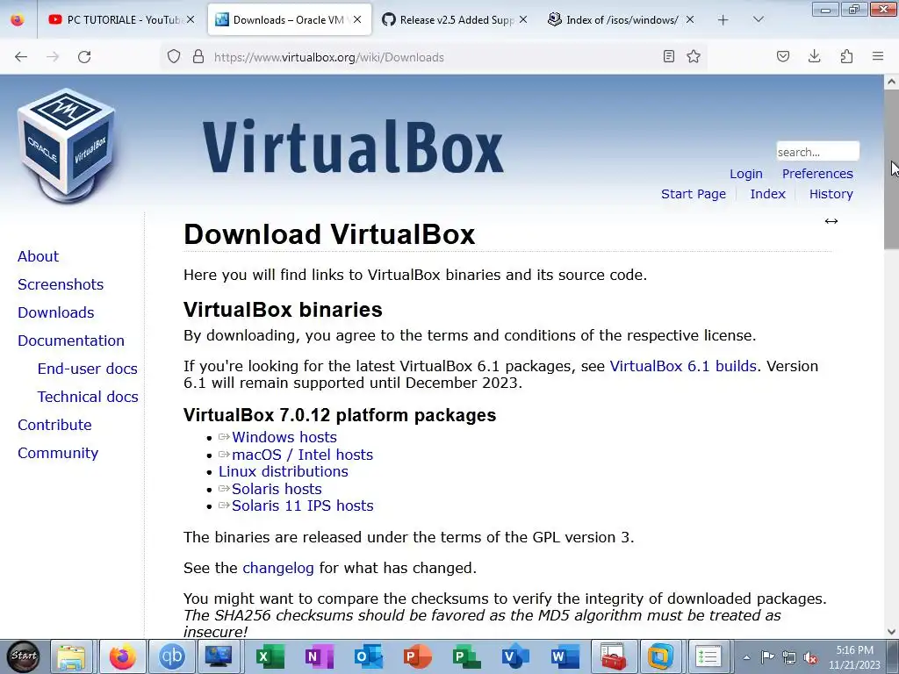The image size is (899, 674).
Task: Go to Start Page link
Action: [694, 194]
